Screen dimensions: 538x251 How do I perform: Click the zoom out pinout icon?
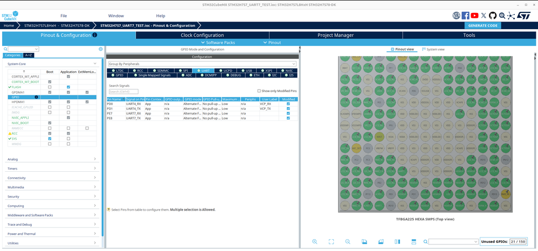[x=348, y=241]
